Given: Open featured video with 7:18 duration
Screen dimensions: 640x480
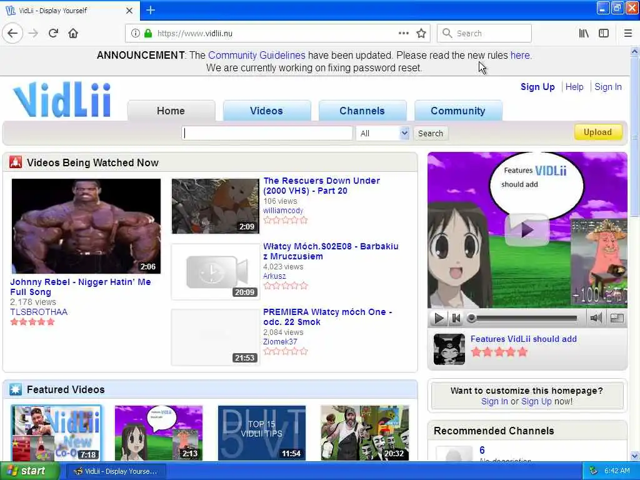Looking at the screenshot, I should click(x=56, y=433).
